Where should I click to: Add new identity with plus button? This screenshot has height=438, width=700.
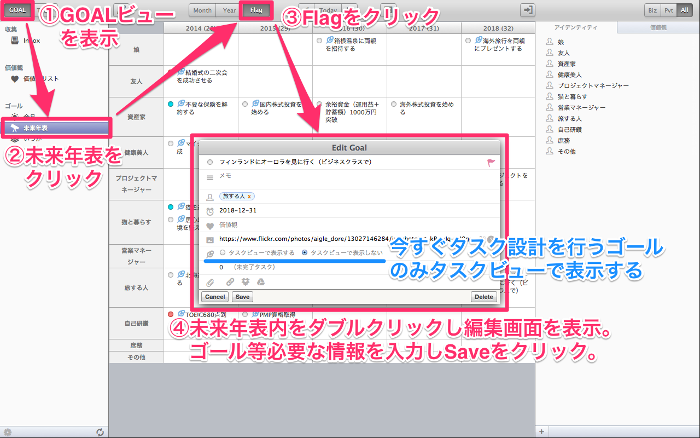tap(542, 432)
